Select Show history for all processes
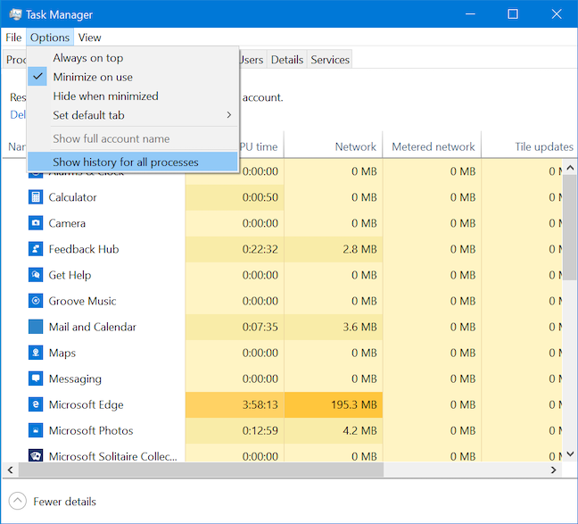Screen dimensions: 578x524 (x=133, y=162)
